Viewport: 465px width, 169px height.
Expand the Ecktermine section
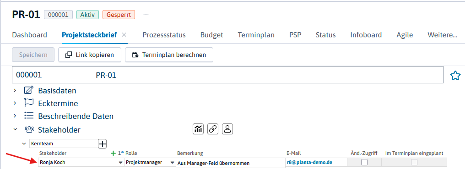pos(15,103)
